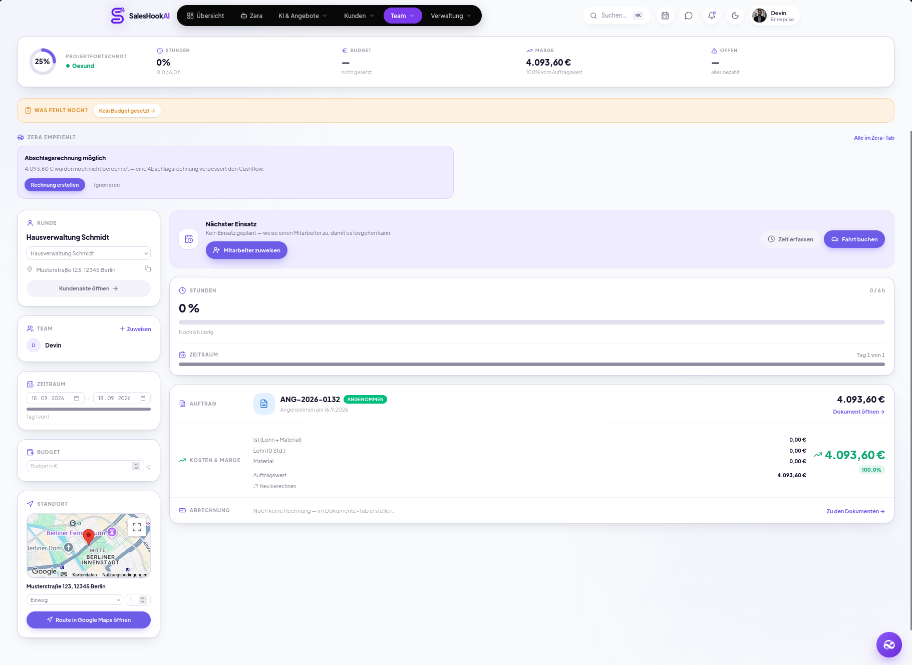Click the SalesHookAI logo

click(x=140, y=16)
